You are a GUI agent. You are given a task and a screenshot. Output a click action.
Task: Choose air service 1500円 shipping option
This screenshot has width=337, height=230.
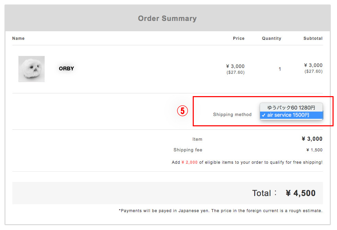[291, 115]
